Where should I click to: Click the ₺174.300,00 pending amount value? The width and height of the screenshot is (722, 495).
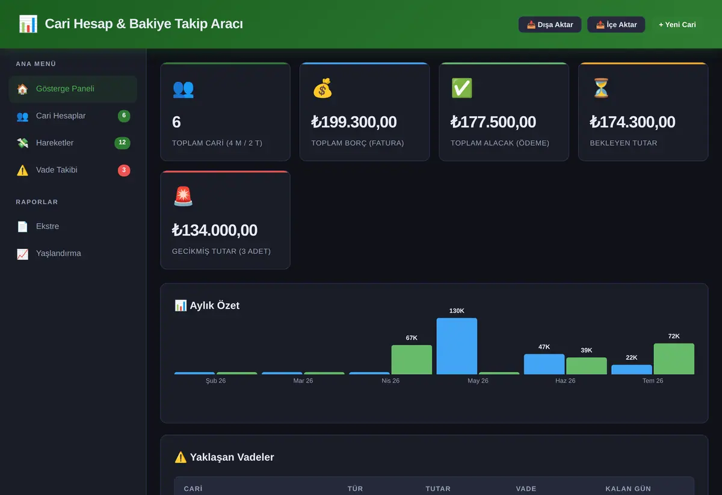[x=633, y=122]
